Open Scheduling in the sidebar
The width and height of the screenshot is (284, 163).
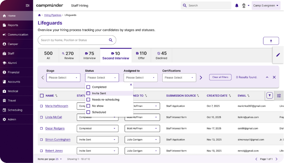tap(15, 110)
